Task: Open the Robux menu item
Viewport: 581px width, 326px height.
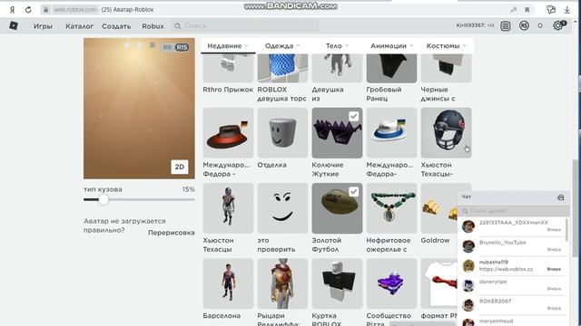Action: [x=153, y=26]
